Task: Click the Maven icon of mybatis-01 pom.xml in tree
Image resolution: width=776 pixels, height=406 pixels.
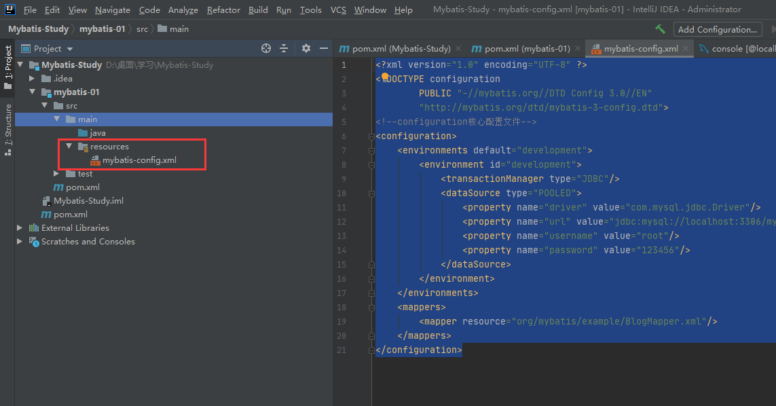Action: [x=58, y=187]
